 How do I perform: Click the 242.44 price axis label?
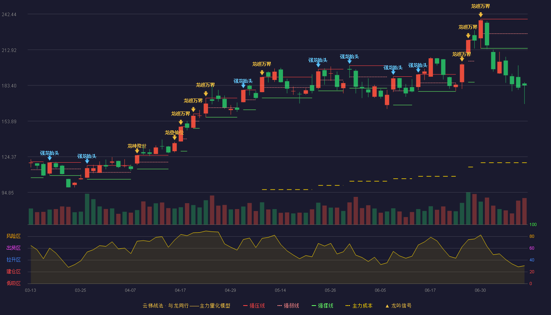click(9, 14)
